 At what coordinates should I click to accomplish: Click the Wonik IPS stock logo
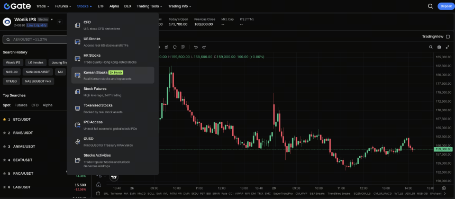[7, 22]
